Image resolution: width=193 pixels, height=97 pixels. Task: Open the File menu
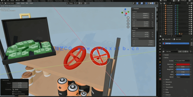pyautogui.click(x=4, y=1)
